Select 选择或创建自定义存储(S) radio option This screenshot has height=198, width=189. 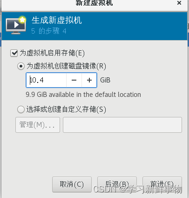click(x=21, y=109)
